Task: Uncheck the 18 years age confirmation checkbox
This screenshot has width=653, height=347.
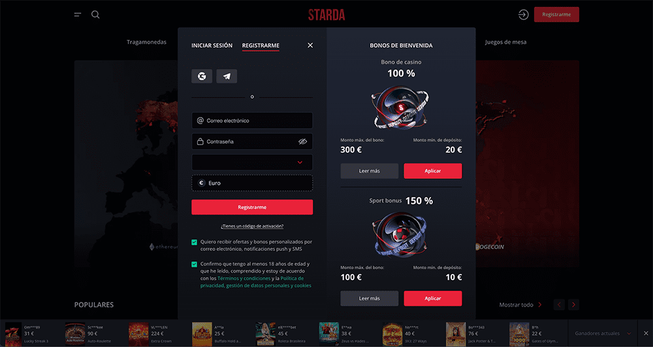Action: coord(194,264)
